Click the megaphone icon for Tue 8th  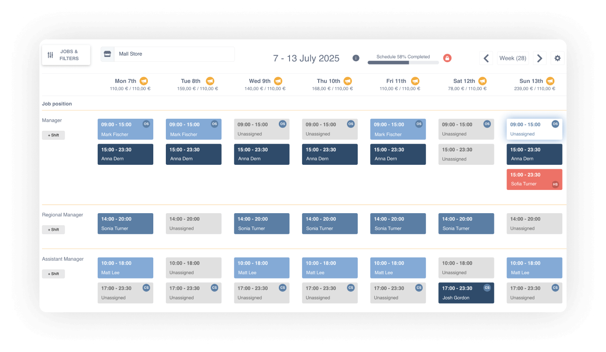click(210, 81)
